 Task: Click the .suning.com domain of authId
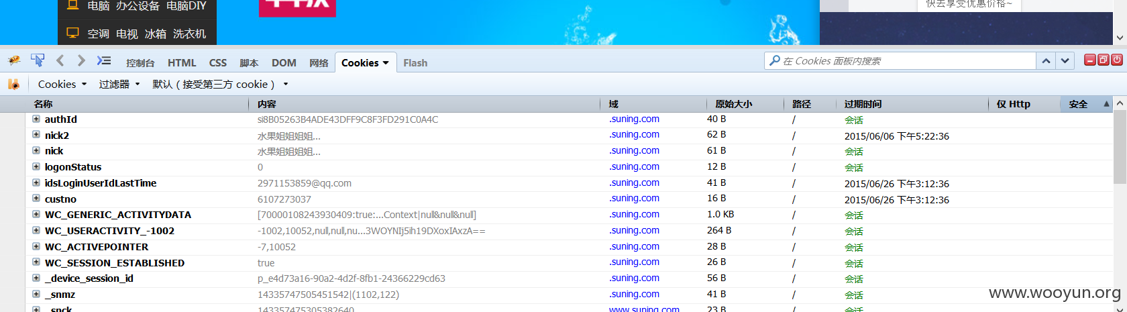[634, 119]
